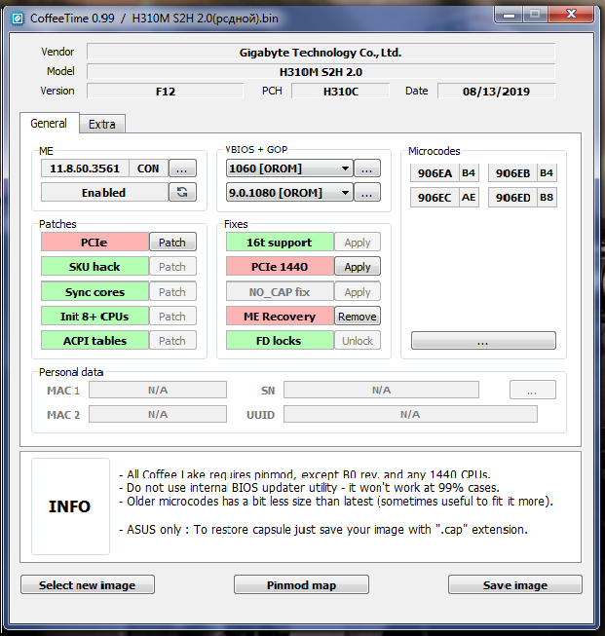
Task: Open the VBIOS 1060 [OROM] dropdown
Action: pos(289,168)
